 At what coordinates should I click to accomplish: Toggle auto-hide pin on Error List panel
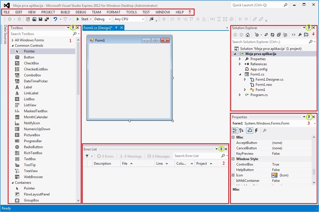221,149
